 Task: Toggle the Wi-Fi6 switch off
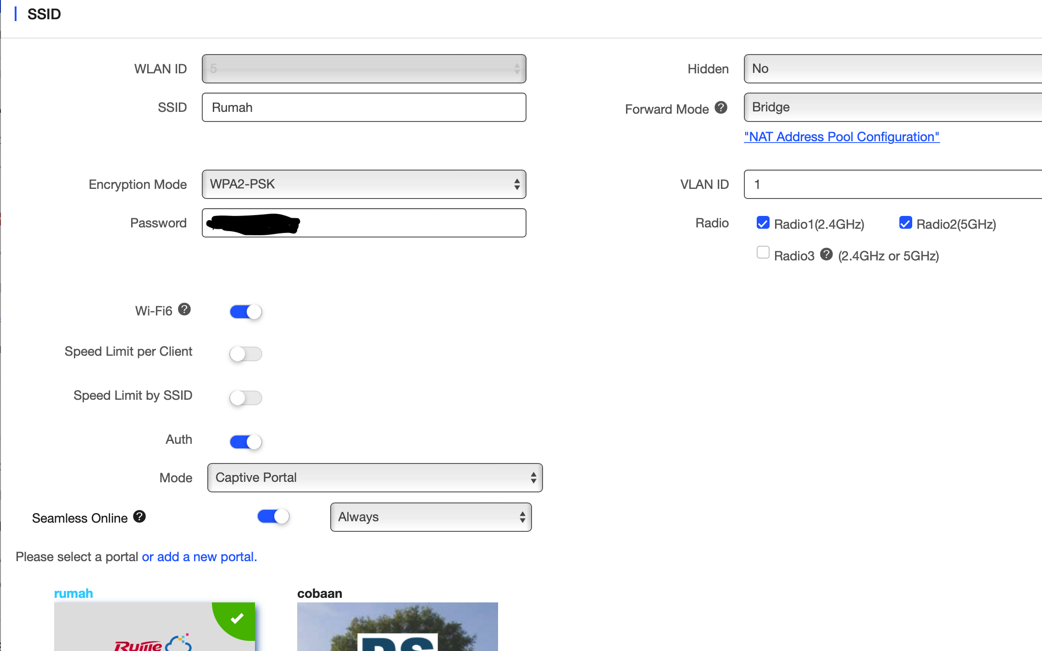[x=246, y=312]
